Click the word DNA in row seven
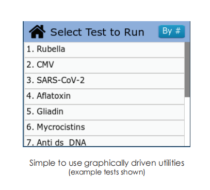 pyautogui.click(x=77, y=142)
